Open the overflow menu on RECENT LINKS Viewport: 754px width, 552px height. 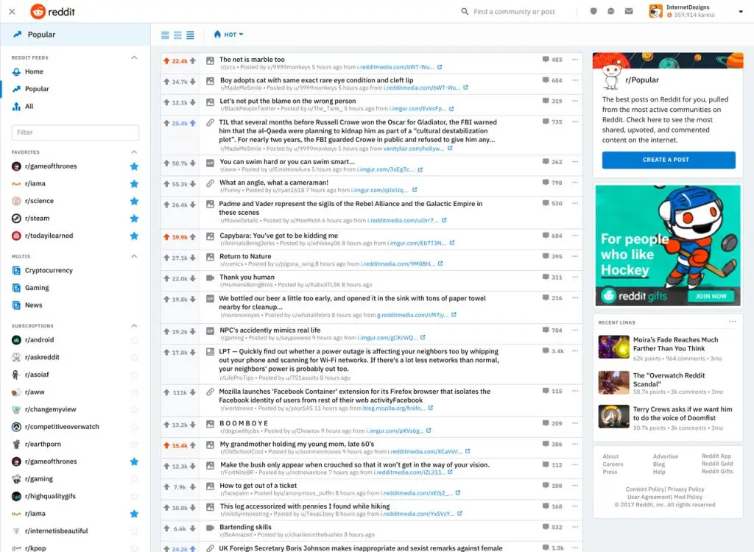(x=733, y=322)
